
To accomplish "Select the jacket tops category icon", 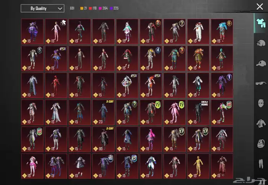I will pyautogui.click(x=260, y=123).
